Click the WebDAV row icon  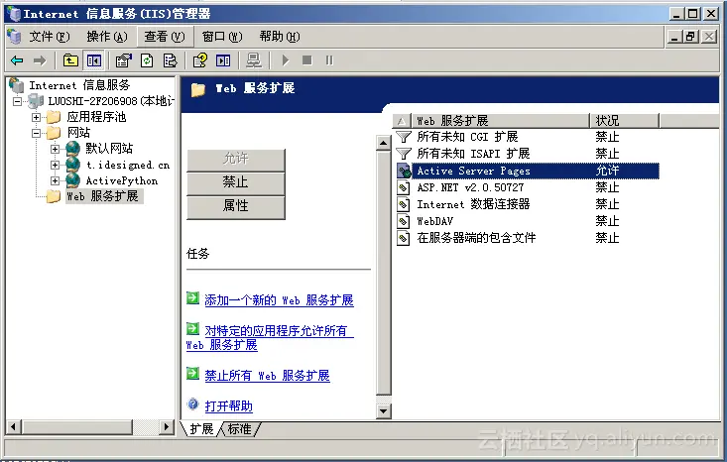tap(404, 221)
